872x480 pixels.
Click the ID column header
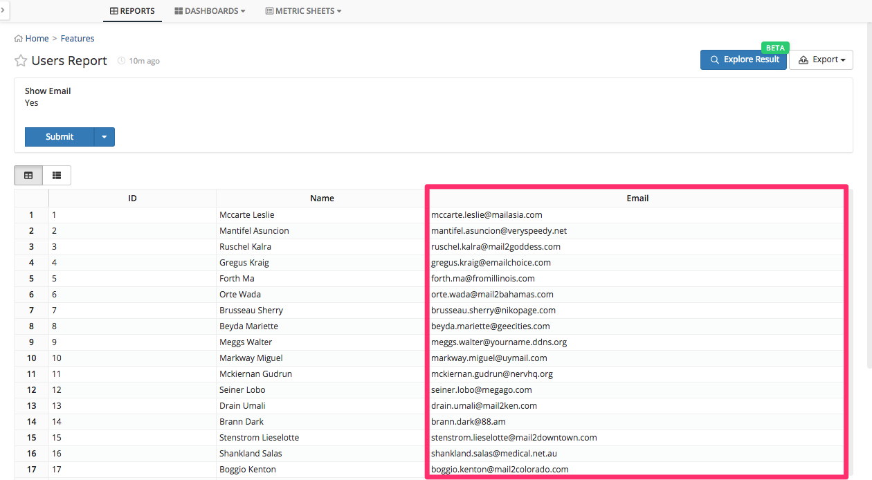132,199
